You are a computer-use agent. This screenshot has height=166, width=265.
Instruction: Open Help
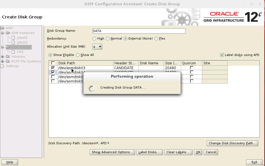pos(10,162)
